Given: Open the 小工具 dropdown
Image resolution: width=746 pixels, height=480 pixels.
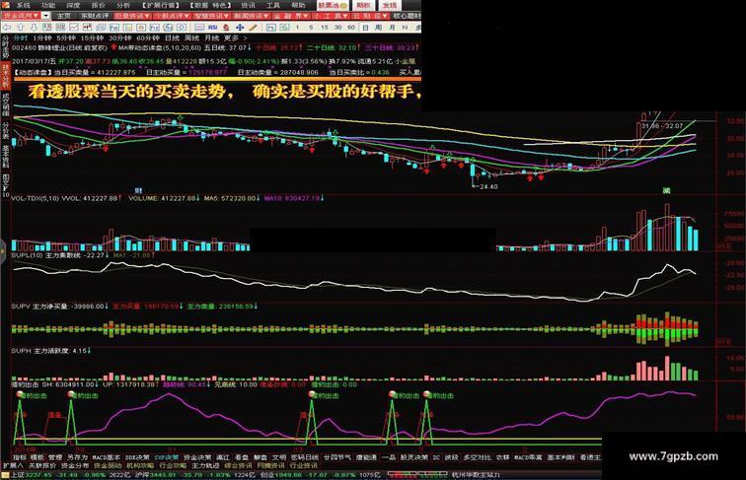Looking at the screenshot, I should click(x=330, y=16).
